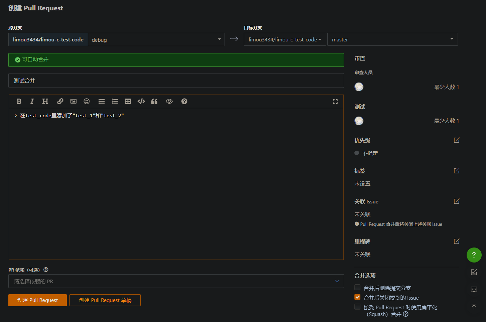Enable Squash merge checkbox

(x=357, y=307)
